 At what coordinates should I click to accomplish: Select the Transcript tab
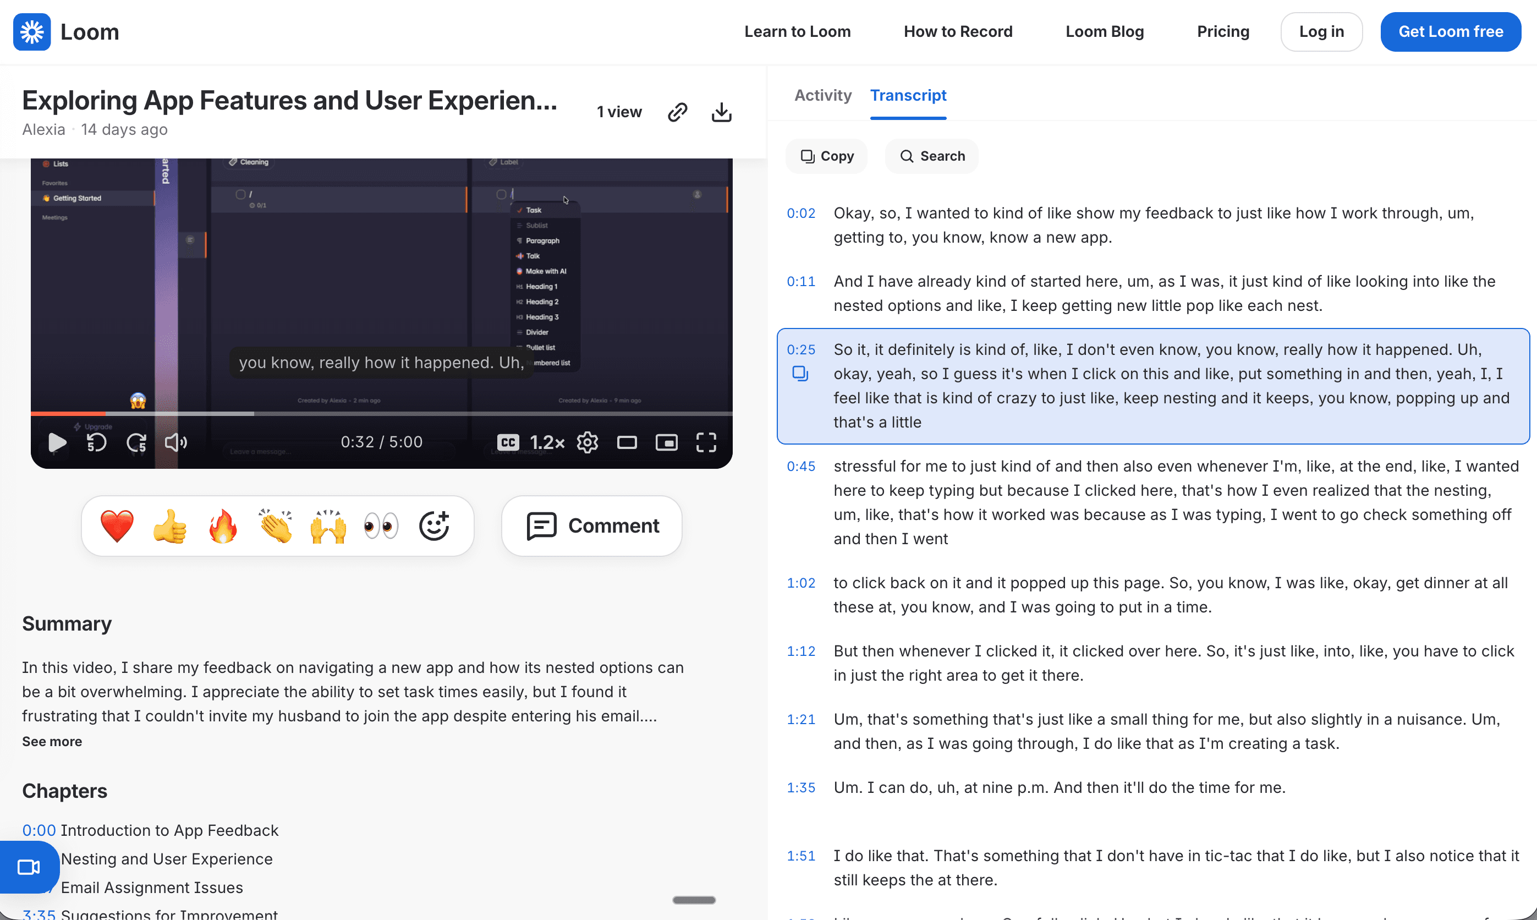tap(908, 96)
